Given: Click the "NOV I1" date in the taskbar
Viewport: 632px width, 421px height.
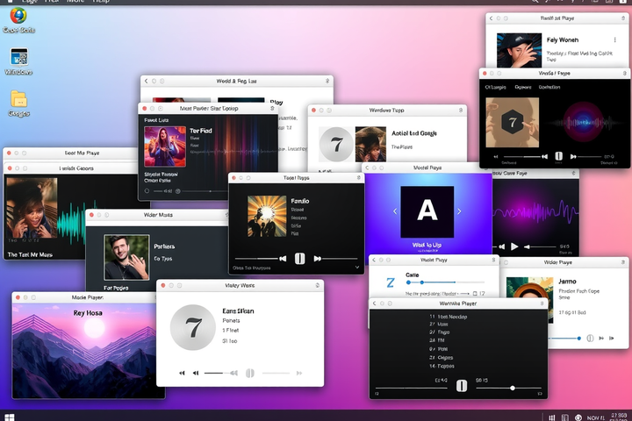Looking at the screenshot, I should (x=596, y=417).
